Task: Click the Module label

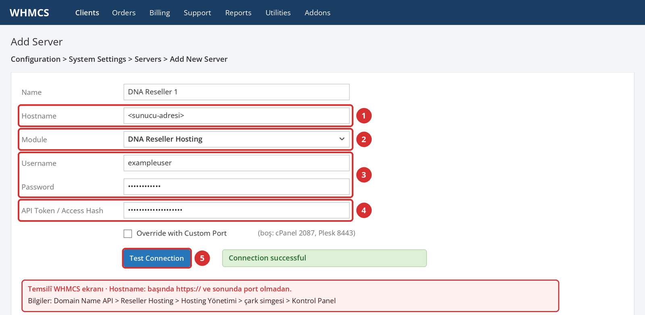Action: [x=34, y=140]
